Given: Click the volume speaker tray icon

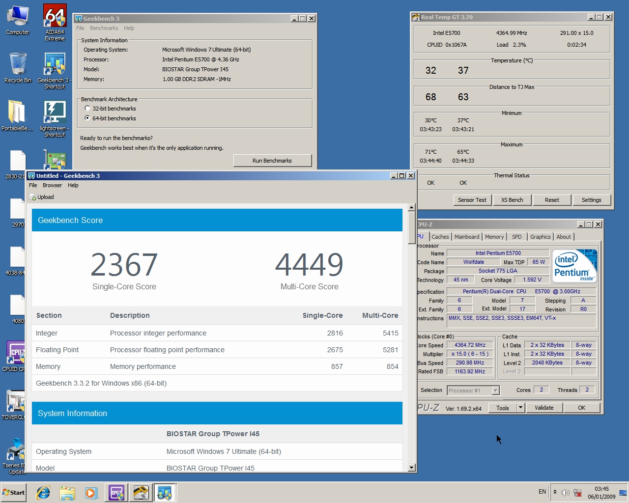Looking at the screenshot, I should [566, 492].
